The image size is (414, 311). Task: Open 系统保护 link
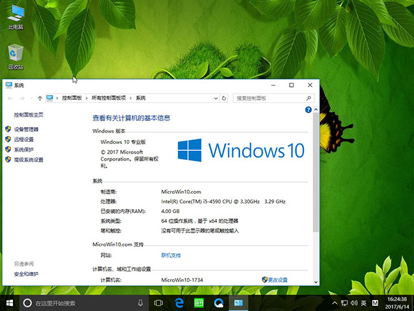click(x=24, y=150)
